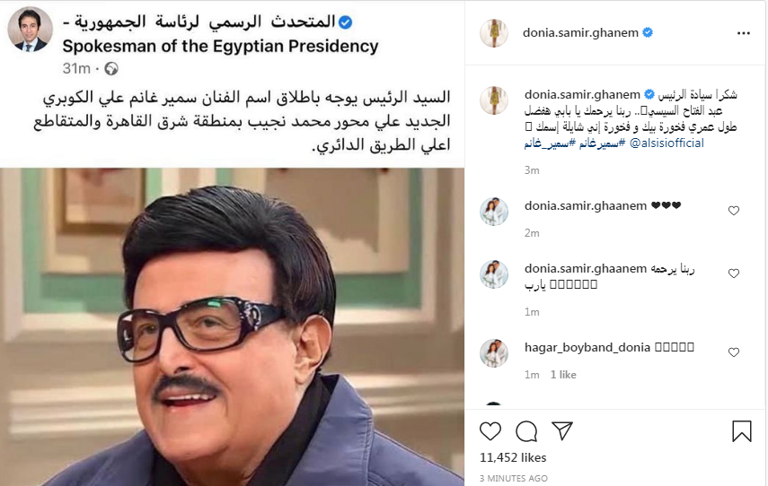The width and height of the screenshot is (768, 486).
Task: Click the Samir Ghanem photo
Action: coord(232,326)
